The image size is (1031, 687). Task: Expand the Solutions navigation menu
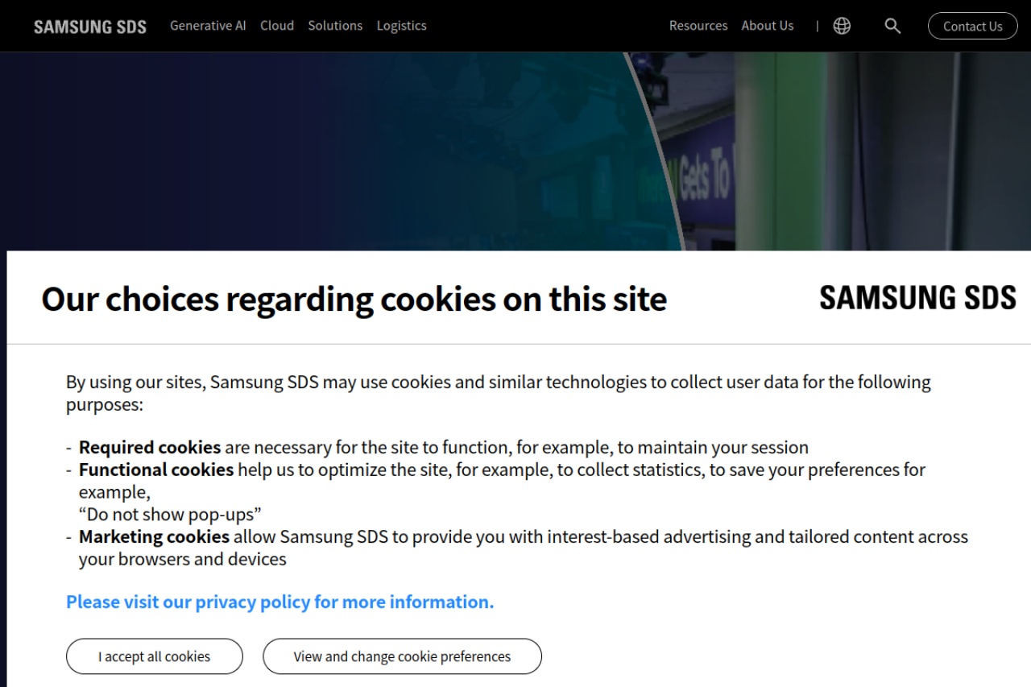point(335,26)
